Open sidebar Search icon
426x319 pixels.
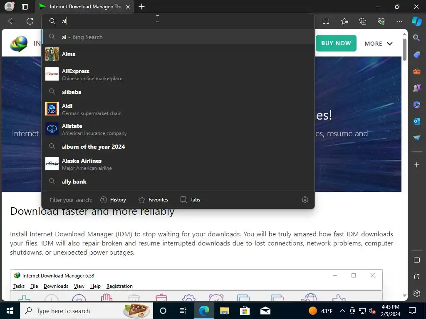click(416, 38)
